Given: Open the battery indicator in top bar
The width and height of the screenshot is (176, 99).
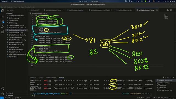Looking at the screenshot, I should coord(172,1).
